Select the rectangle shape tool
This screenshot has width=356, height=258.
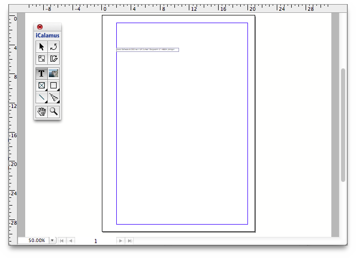click(54, 85)
